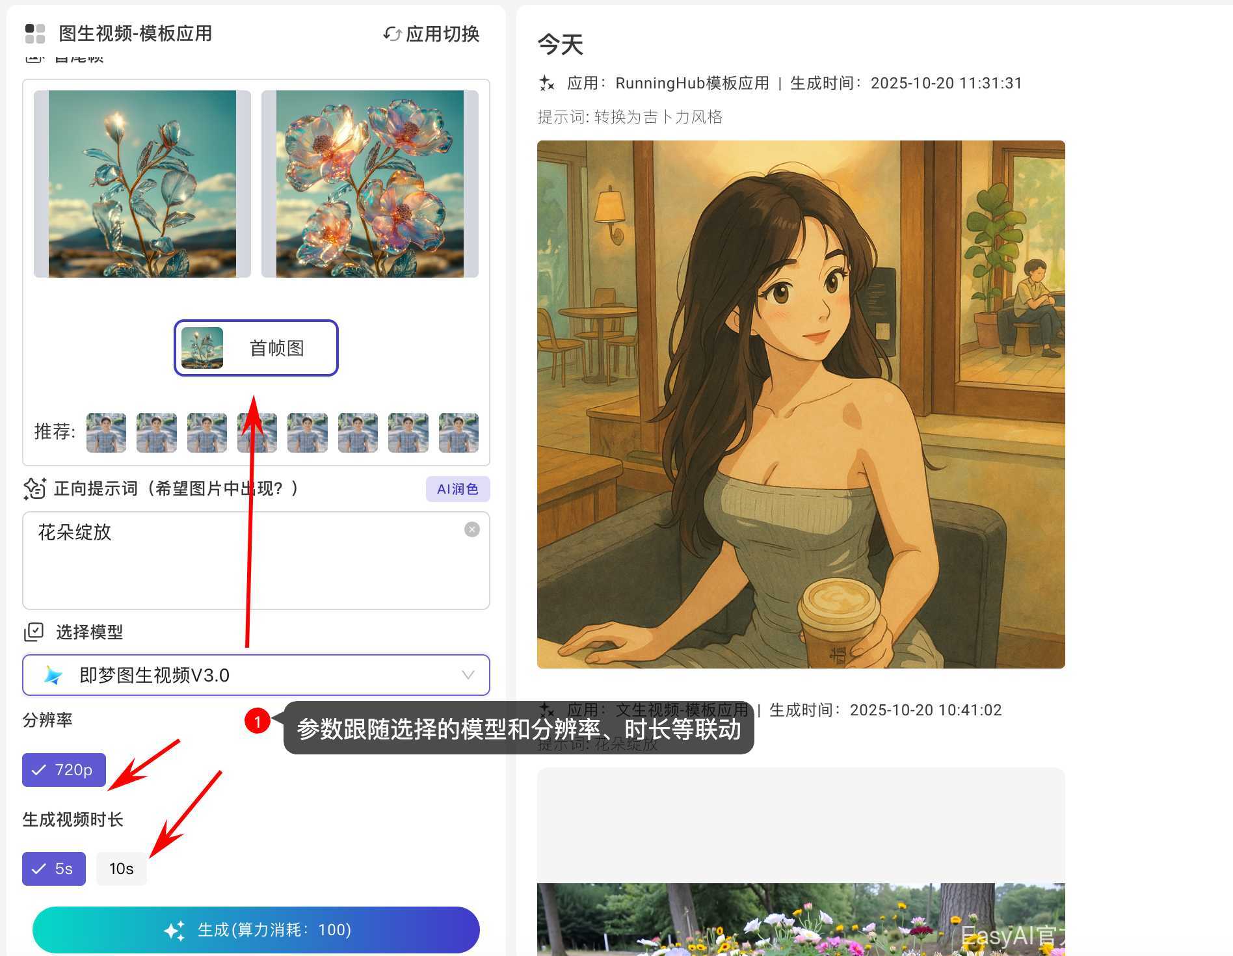Screen dimensions: 1233x956
Task: Expand model list using the chevron arrow
Action: point(468,675)
